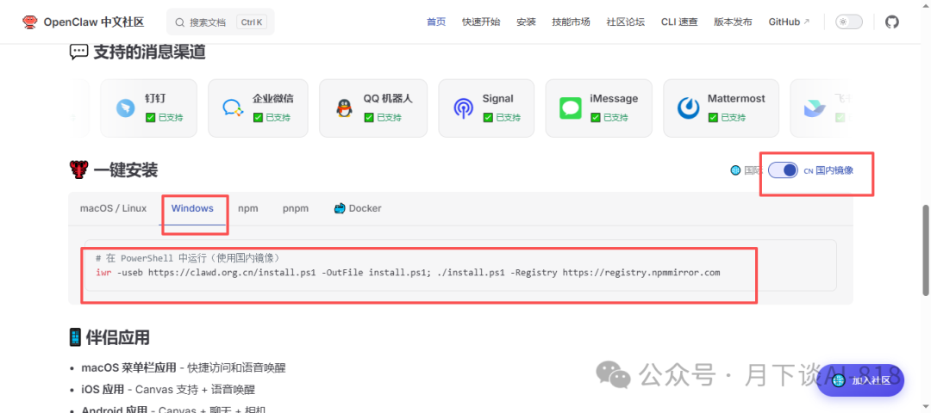
Task: Click the 支持的消息渠道 section heading
Action: tap(149, 52)
